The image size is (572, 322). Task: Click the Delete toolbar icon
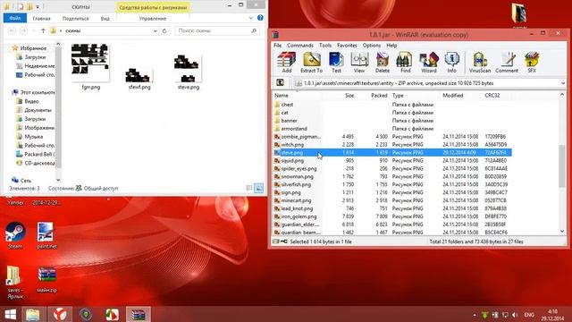coord(383,63)
